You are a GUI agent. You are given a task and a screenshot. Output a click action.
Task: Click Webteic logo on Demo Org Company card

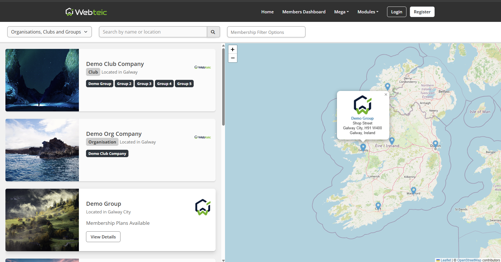[203, 137]
